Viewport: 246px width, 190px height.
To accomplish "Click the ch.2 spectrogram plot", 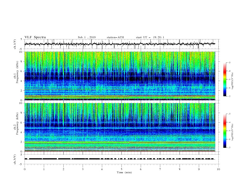I will click(120, 127).
